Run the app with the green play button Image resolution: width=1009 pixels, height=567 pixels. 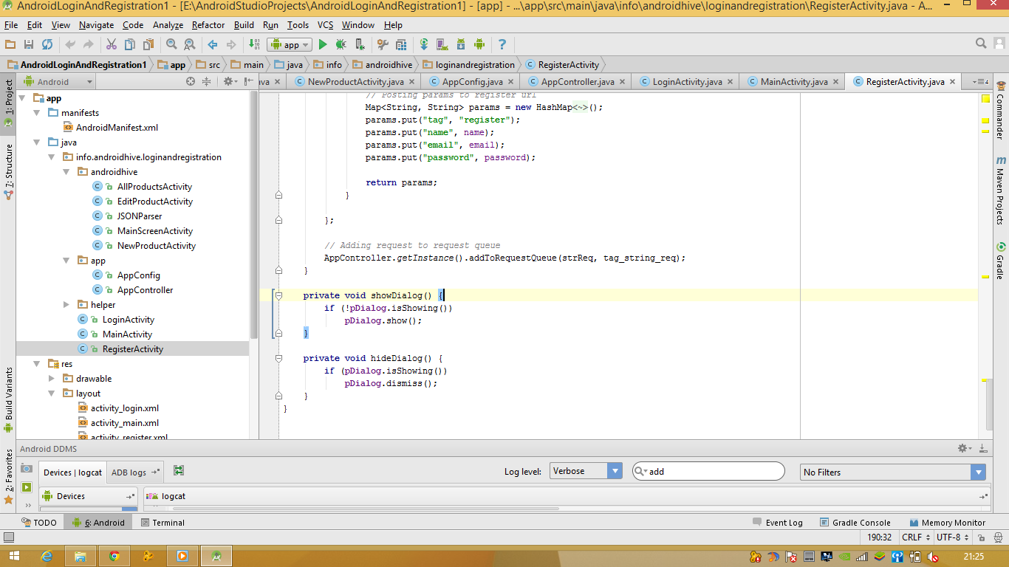tap(323, 45)
